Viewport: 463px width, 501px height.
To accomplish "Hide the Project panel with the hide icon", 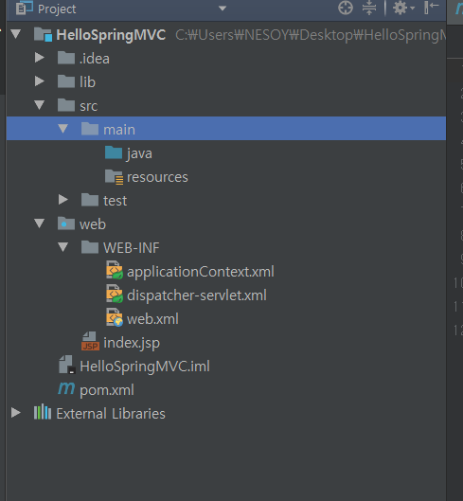I will (432, 8).
